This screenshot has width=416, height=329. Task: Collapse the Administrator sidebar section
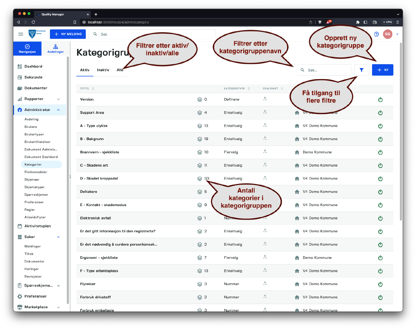(x=58, y=110)
